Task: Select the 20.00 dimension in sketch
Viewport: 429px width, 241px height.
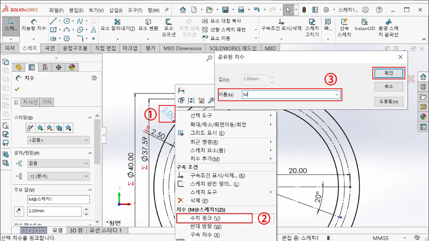Action: click(x=298, y=171)
